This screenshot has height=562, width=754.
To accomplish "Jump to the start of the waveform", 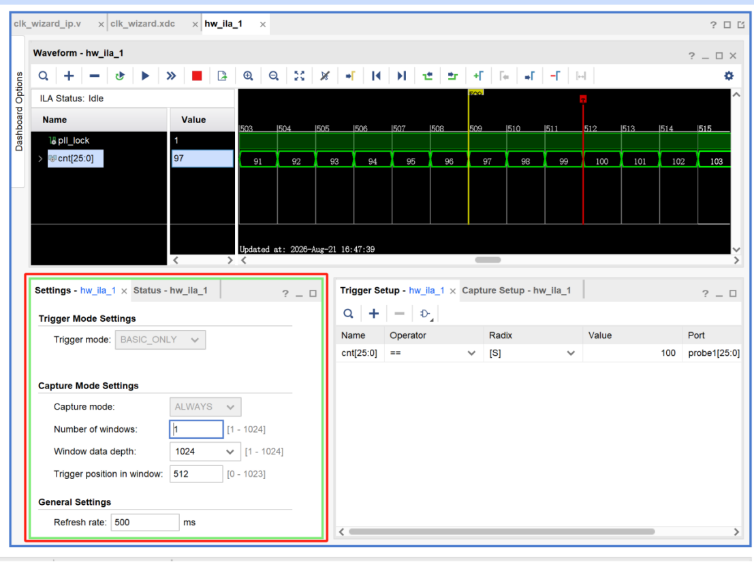I will coord(376,76).
